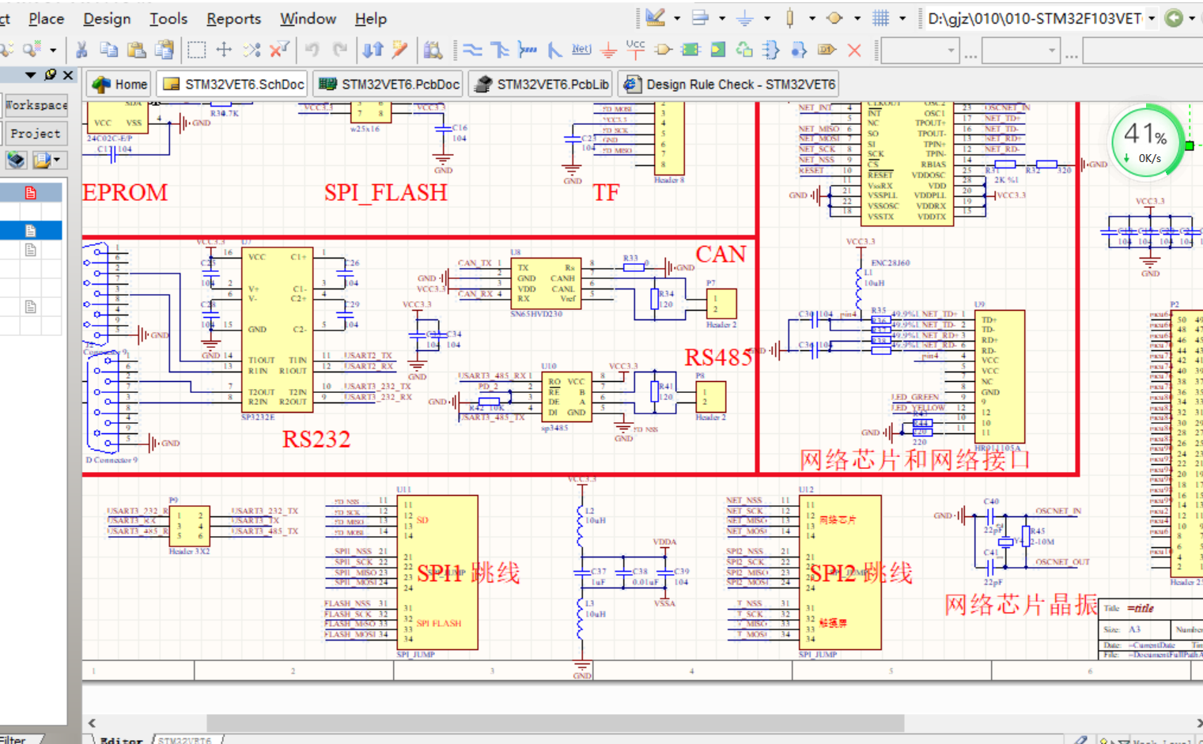Select the Place Signal Harness tool
This screenshot has height=744, width=1203.
coord(527,51)
